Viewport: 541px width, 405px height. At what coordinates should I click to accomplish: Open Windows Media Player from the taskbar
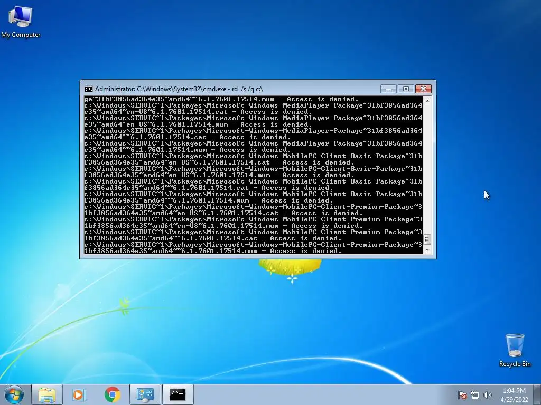coord(79,394)
